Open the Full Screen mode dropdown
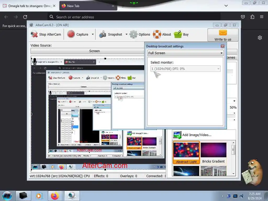 [185, 53]
